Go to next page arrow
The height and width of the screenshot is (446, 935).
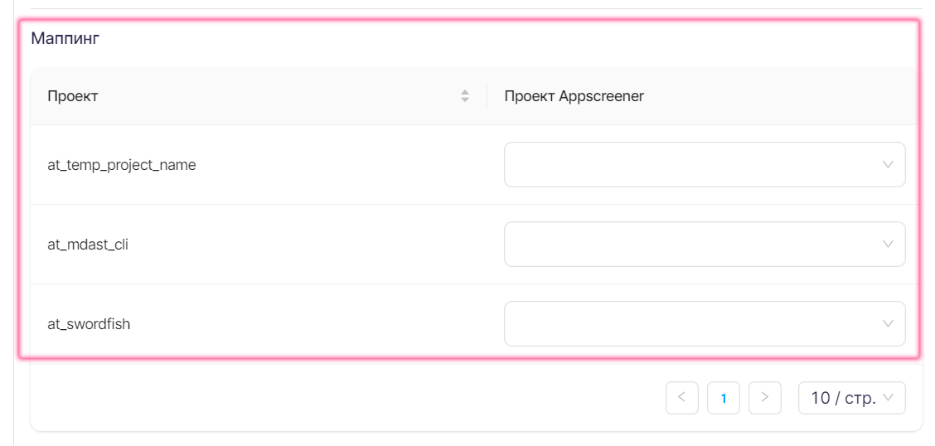point(764,398)
